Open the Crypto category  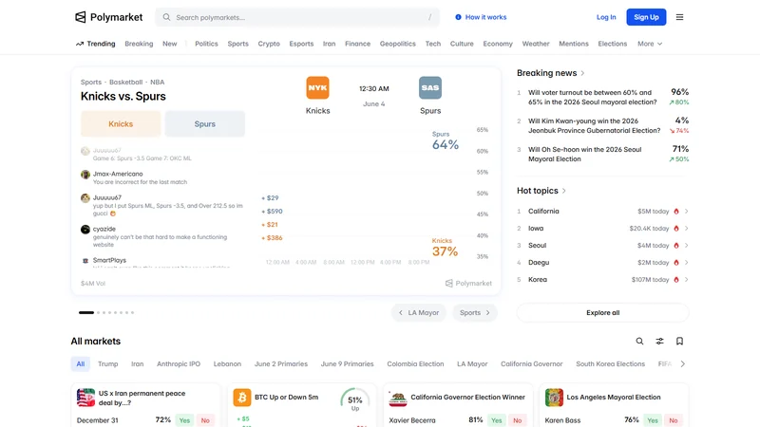coord(269,44)
